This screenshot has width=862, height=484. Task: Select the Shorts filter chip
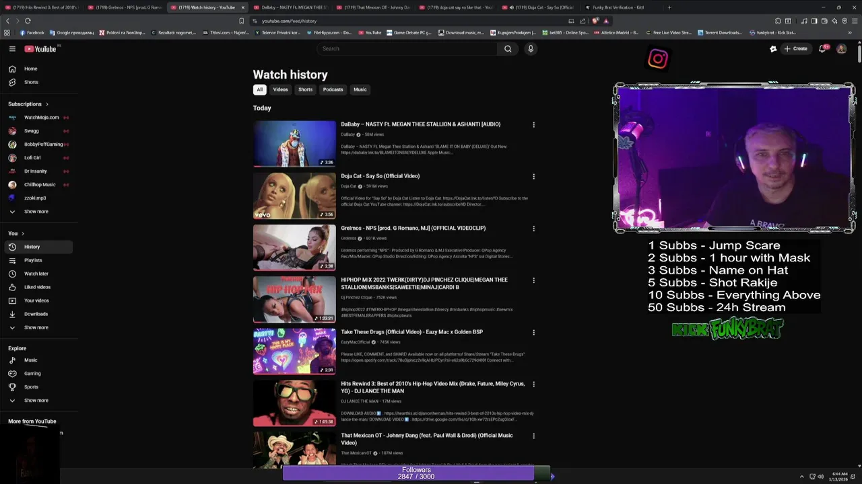point(305,89)
